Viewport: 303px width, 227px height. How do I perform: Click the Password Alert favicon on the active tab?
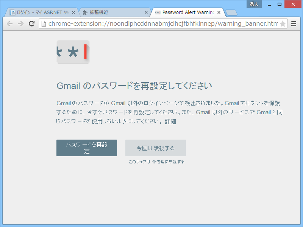(158, 12)
